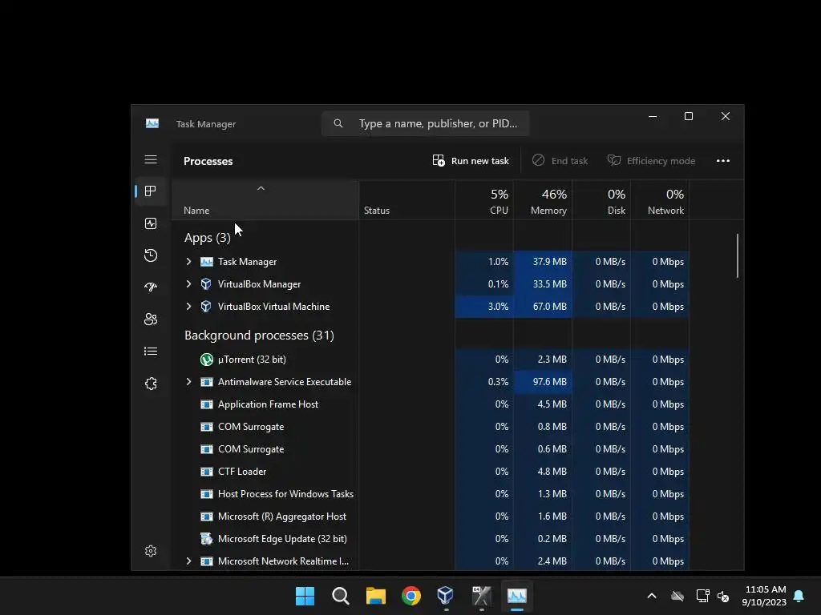This screenshot has height=615, width=821.
Task: Open the Services sidebar icon
Action: tap(150, 384)
